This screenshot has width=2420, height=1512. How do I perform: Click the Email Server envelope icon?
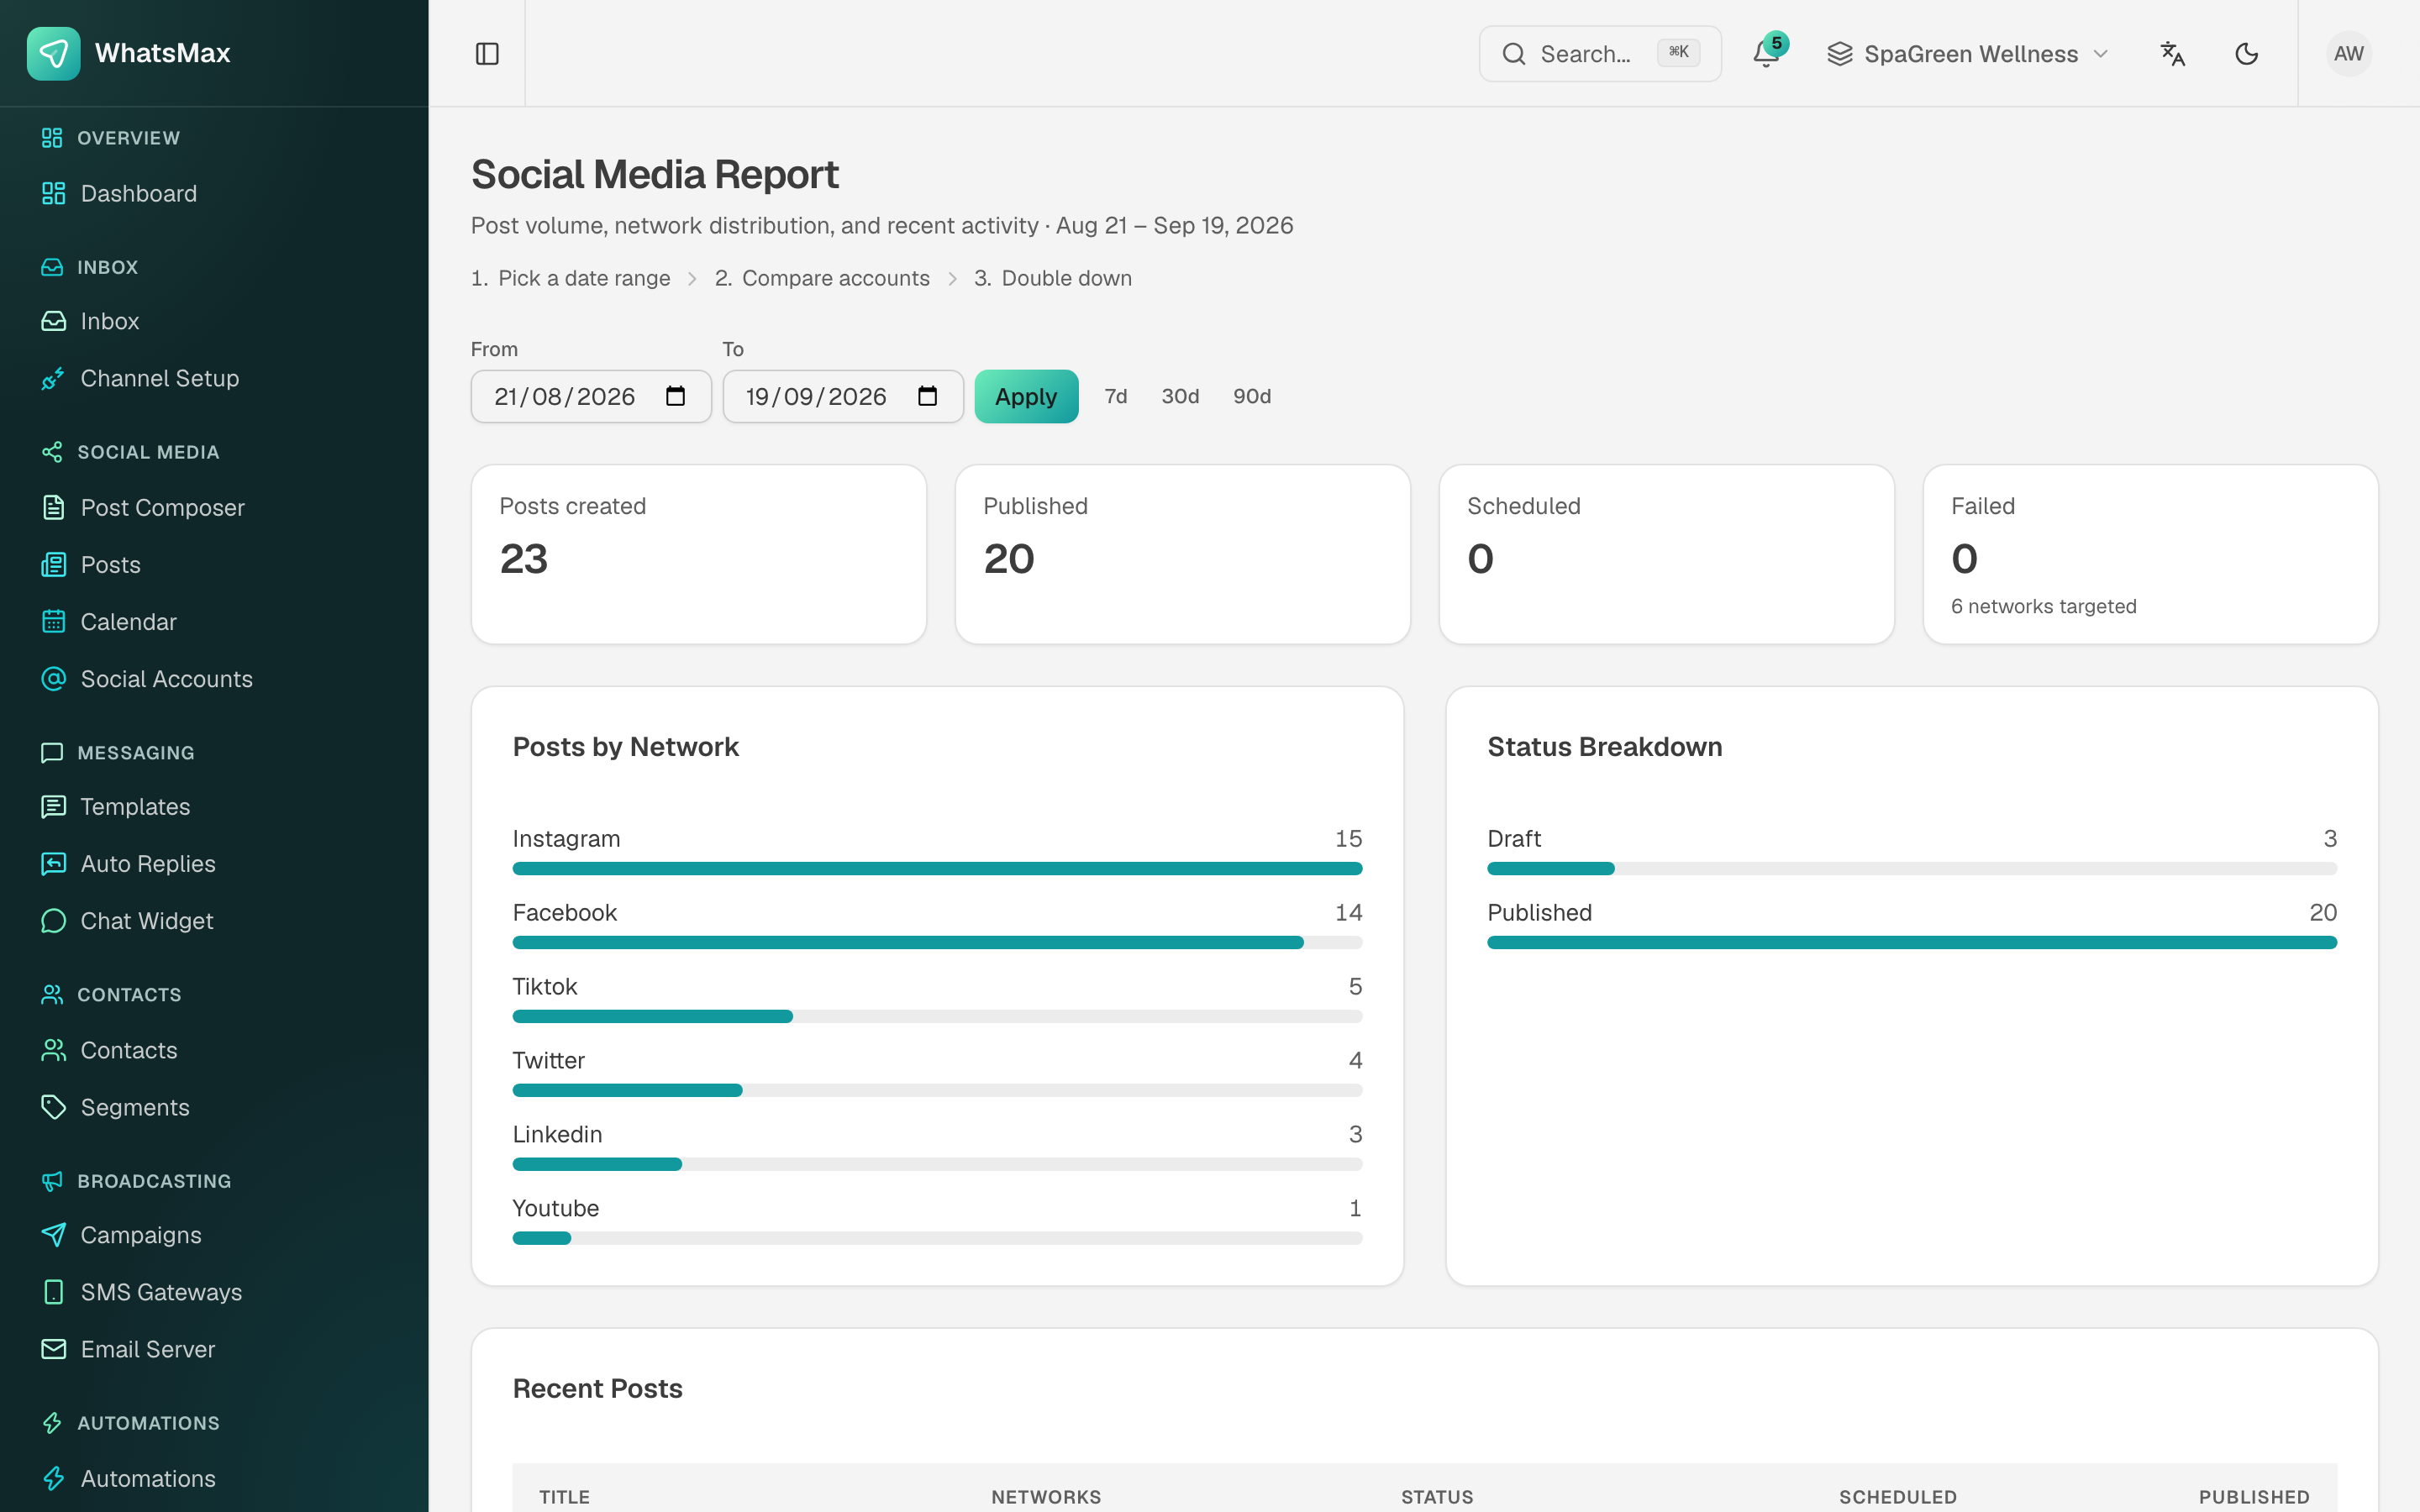coord(54,1349)
